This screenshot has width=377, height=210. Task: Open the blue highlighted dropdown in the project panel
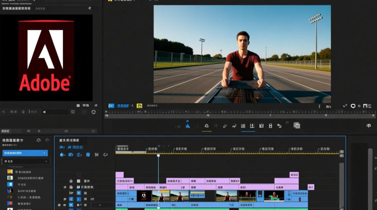click(x=25, y=153)
